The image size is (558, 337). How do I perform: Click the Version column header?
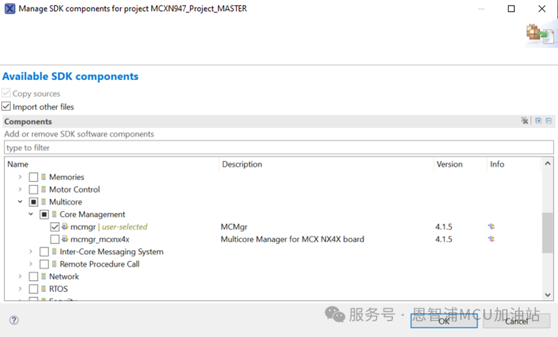[x=460, y=164]
